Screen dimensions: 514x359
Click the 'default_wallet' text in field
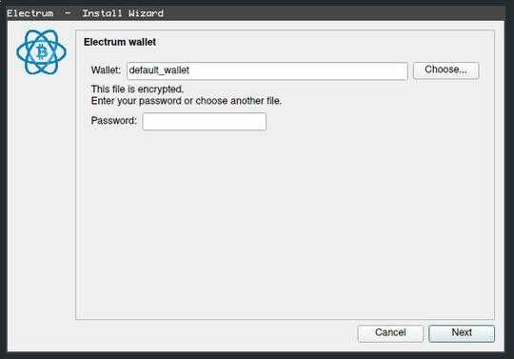pyautogui.click(x=159, y=70)
